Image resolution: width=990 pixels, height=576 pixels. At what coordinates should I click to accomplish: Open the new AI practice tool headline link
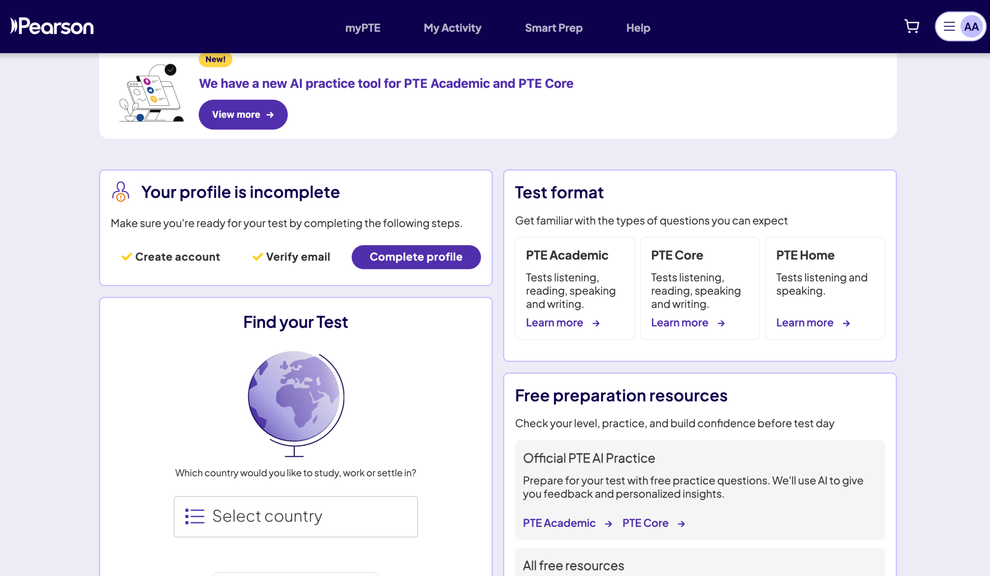click(386, 83)
